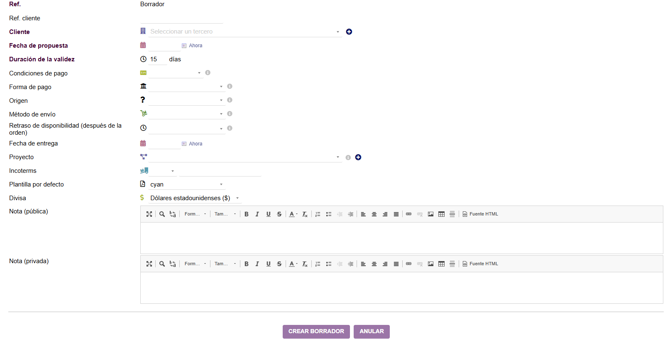Open calendar picker for Fecha de propuesta

143,45
